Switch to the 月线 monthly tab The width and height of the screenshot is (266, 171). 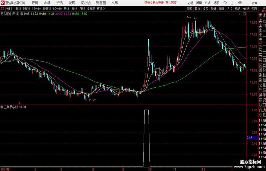[82, 9]
